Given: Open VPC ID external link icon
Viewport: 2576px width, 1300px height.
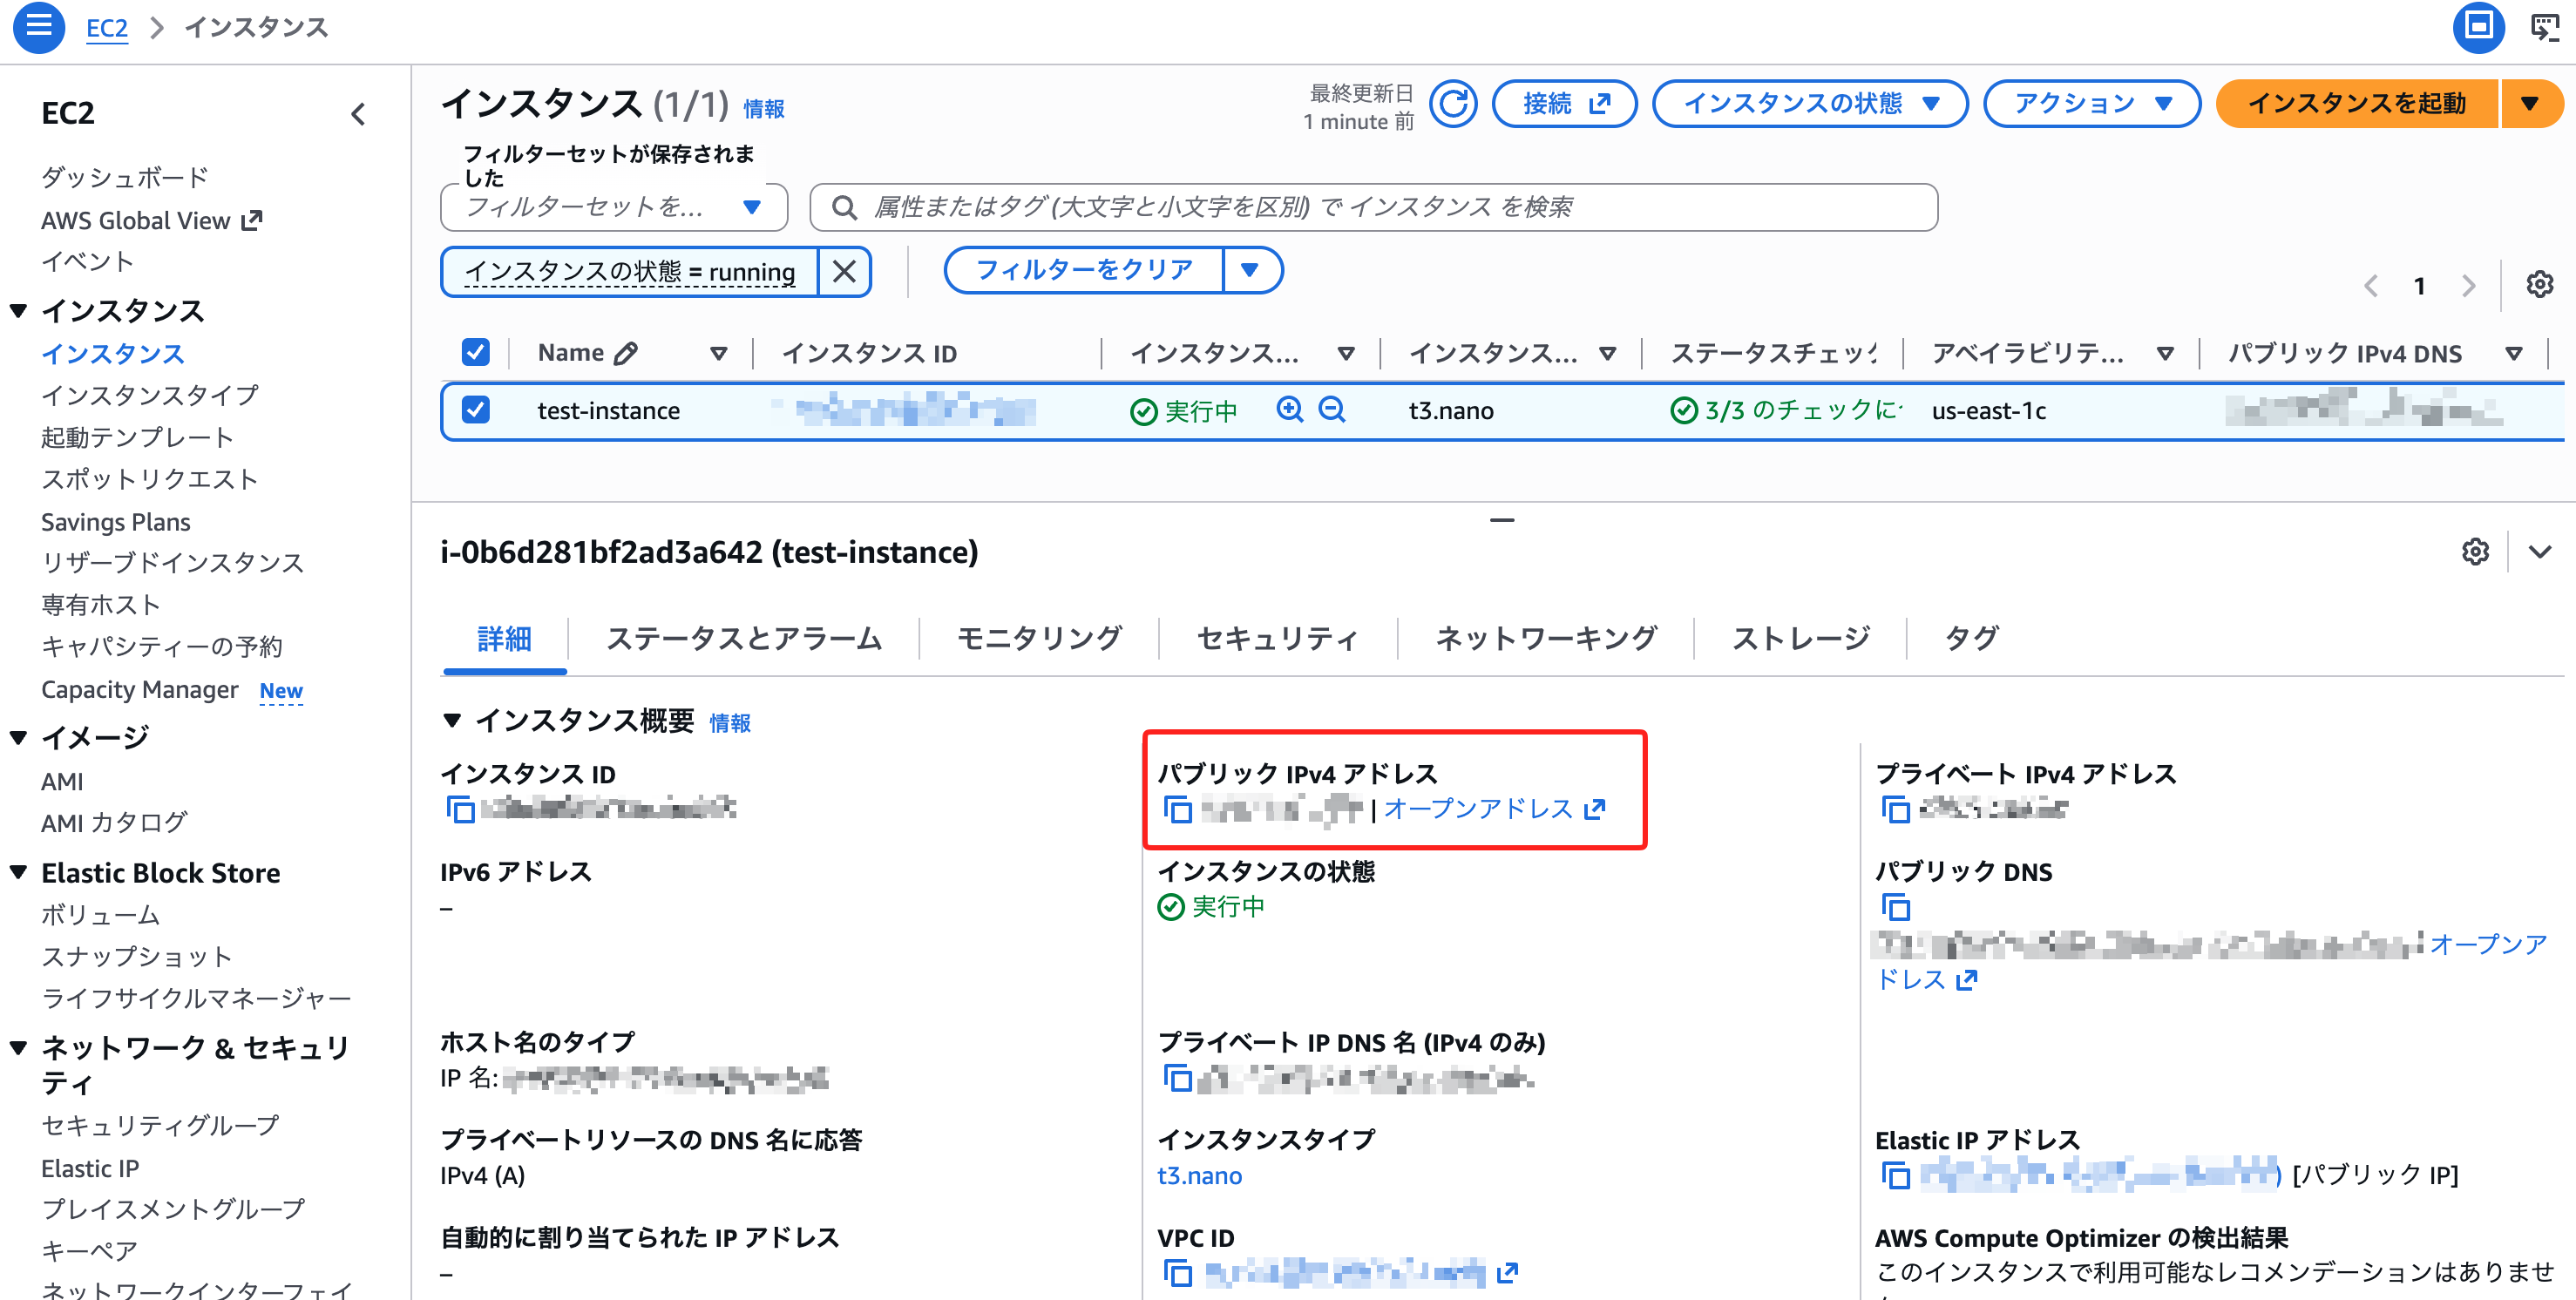Looking at the screenshot, I should (1507, 1273).
